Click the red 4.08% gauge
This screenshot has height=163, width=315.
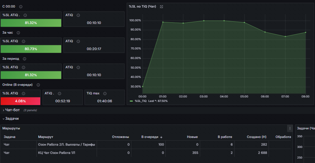pyautogui.click(x=21, y=101)
